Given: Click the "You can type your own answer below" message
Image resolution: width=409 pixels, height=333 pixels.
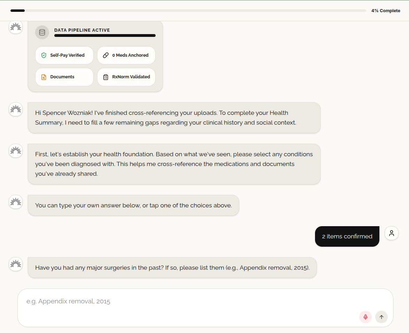Looking at the screenshot, I should point(133,205).
